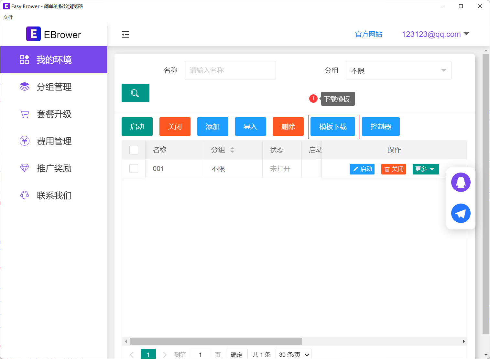
Task: Tick the select-all header checkbox
Action: (x=134, y=150)
